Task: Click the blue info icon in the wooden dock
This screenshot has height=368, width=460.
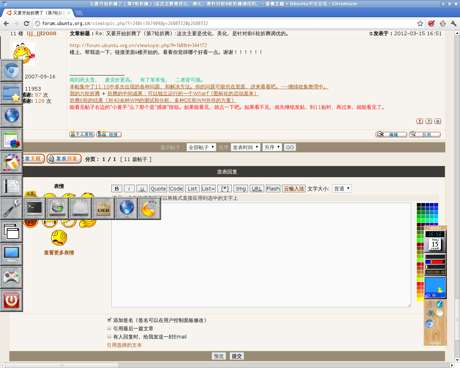Action: pos(440,304)
